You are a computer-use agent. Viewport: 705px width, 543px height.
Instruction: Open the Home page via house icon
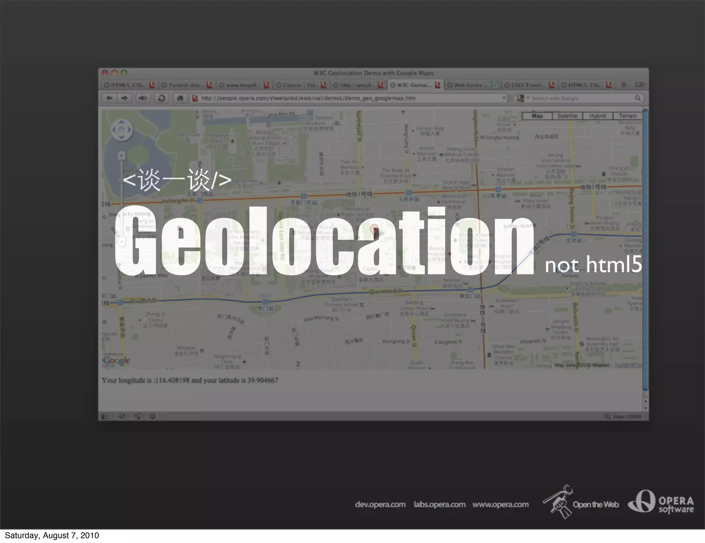[180, 98]
